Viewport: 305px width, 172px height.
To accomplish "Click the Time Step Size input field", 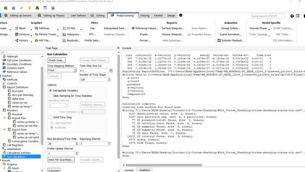I will (x=94, y=70).
